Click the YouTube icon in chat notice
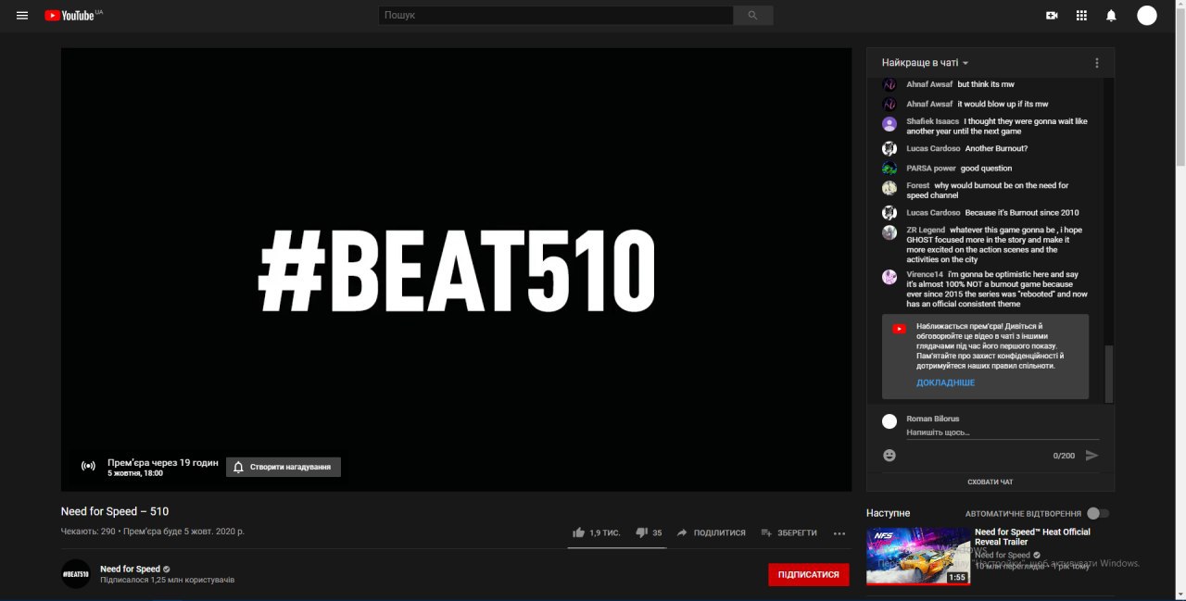Image resolution: width=1186 pixels, height=601 pixels. [899, 329]
